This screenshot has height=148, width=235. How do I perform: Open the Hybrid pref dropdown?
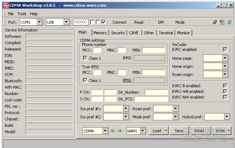click(227, 117)
